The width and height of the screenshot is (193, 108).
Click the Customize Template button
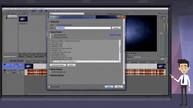pyautogui.click(x=58, y=65)
